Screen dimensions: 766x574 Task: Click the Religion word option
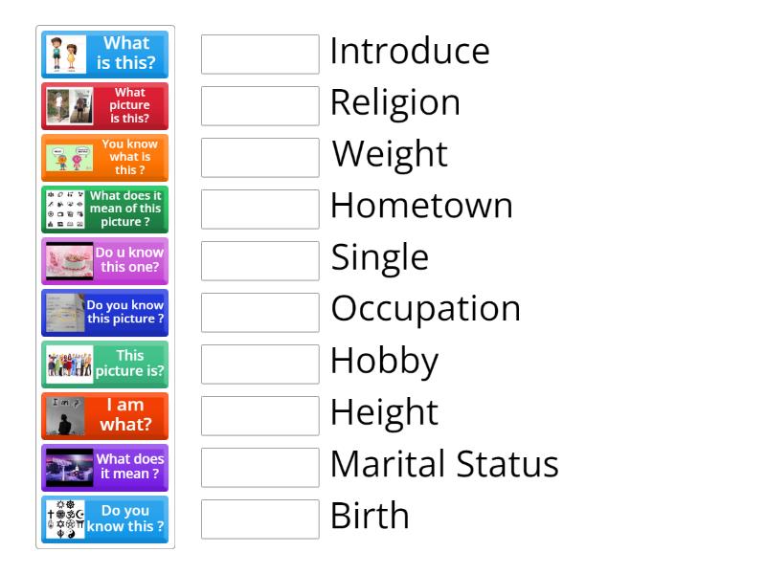pyautogui.click(x=394, y=102)
